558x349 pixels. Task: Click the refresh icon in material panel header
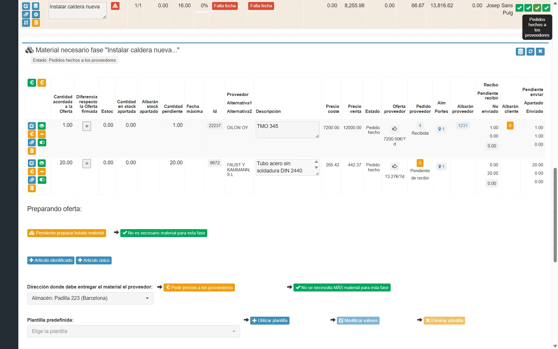tap(530, 51)
